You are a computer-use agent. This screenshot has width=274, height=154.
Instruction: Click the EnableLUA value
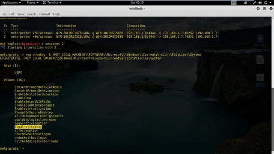[x=23, y=98]
